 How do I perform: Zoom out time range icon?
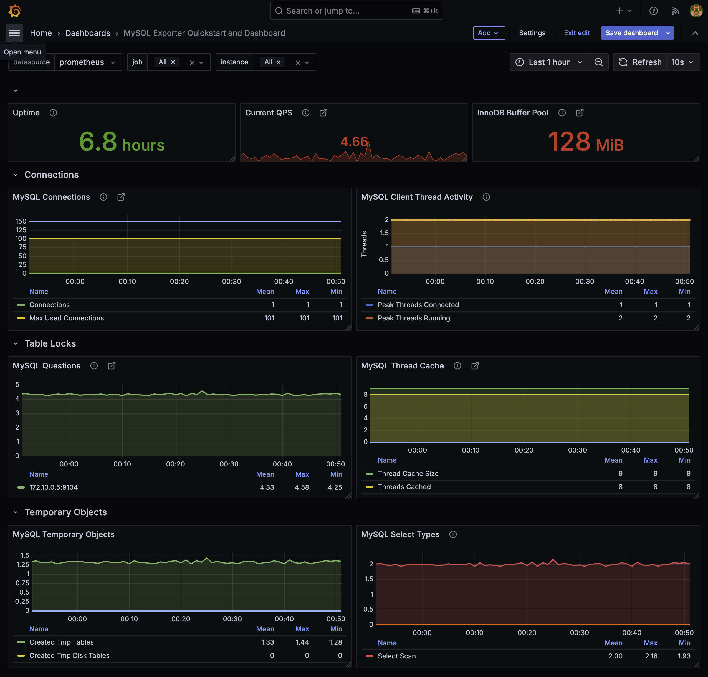click(x=598, y=62)
